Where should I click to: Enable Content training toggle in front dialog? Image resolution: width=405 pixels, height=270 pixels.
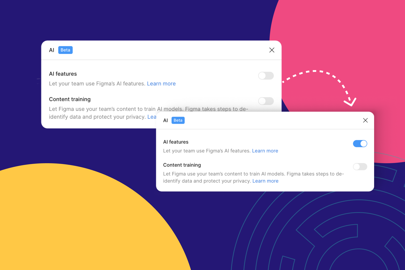pyautogui.click(x=360, y=167)
